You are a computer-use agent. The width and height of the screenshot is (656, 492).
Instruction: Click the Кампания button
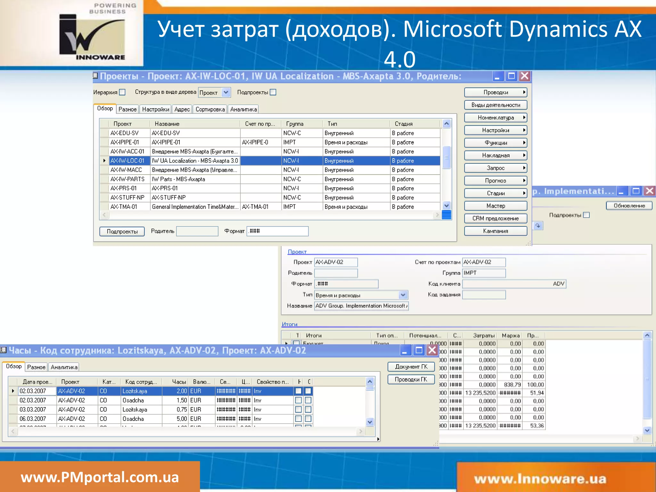[x=496, y=231]
